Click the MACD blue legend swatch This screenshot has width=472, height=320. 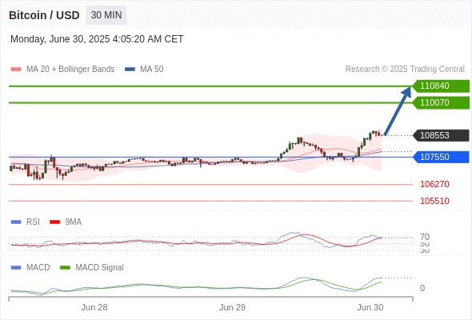pyautogui.click(x=16, y=268)
